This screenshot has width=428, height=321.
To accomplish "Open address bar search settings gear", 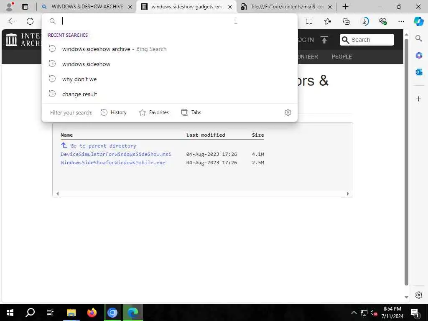I will pos(288,112).
